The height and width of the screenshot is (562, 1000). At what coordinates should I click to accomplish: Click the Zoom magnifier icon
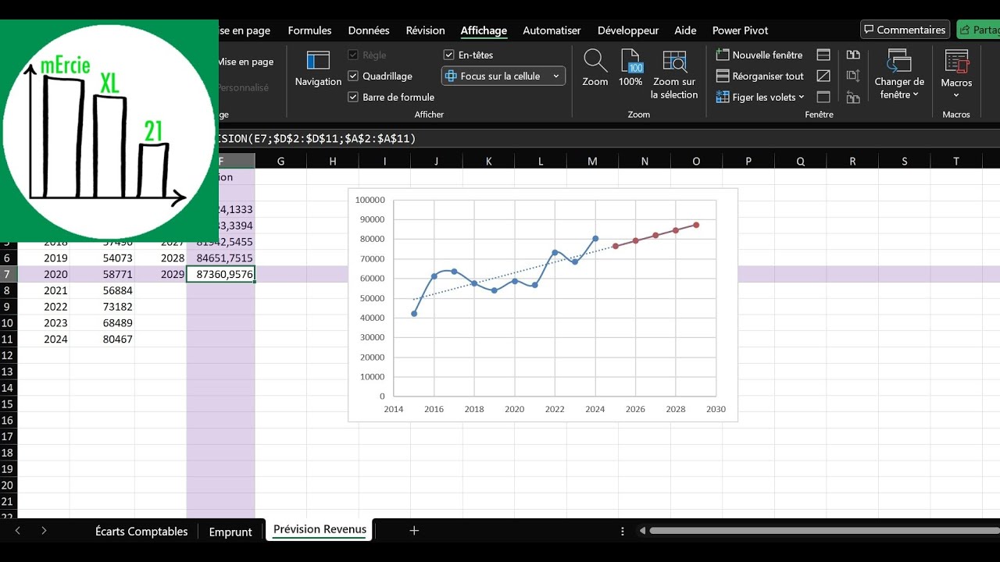[595, 69]
